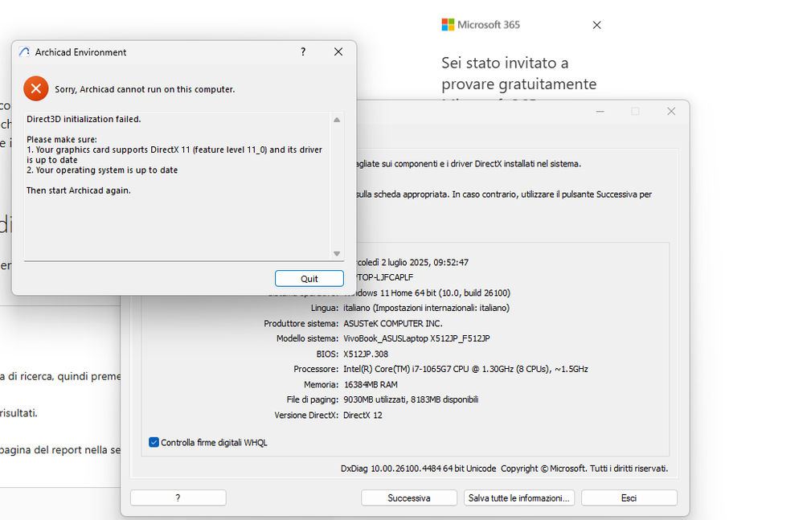Click Salva tutte le informazioni button
803x520 pixels.
(518, 498)
